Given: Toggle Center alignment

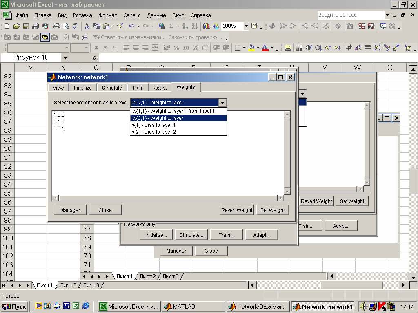Looking at the screenshot, I should tap(136, 48).
